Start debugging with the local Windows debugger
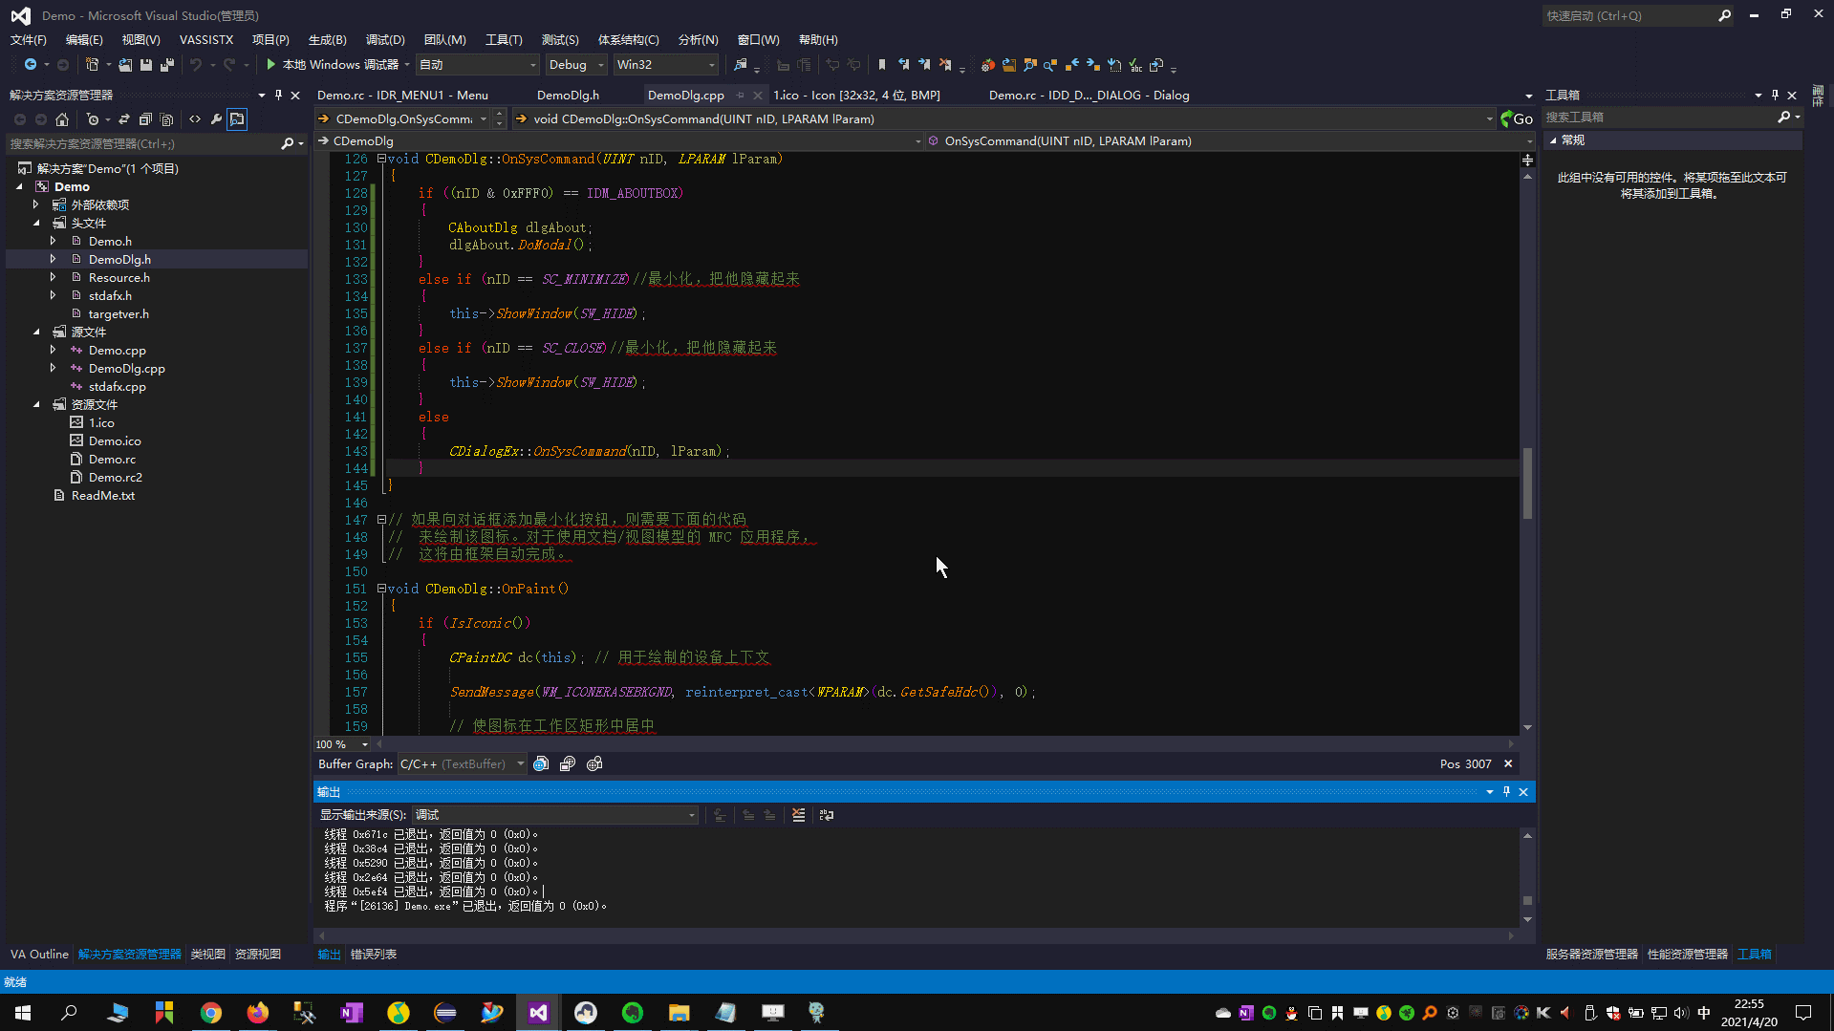This screenshot has height=1031, width=1834. pyautogui.click(x=332, y=65)
